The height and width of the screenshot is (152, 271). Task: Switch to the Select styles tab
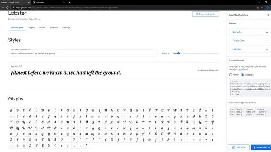pyautogui.click(x=17, y=27)
